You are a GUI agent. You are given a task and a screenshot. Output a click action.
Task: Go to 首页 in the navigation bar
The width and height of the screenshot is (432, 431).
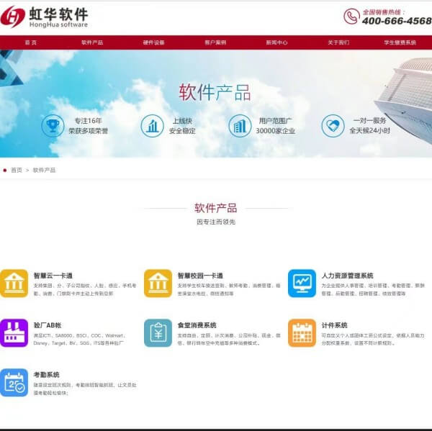tap(30, 42)
